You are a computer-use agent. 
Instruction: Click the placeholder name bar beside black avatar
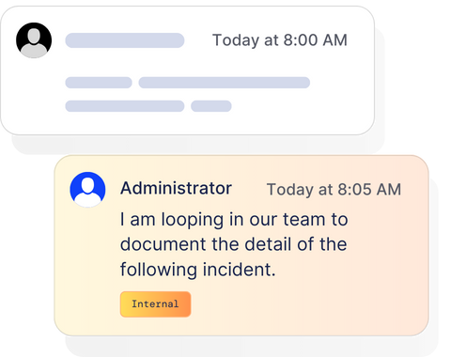pyautogui.click(x=125, y=40)
